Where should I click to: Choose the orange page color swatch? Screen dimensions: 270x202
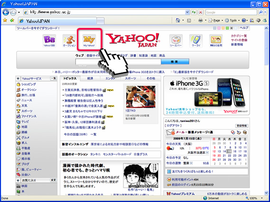(x=223, y=28)
